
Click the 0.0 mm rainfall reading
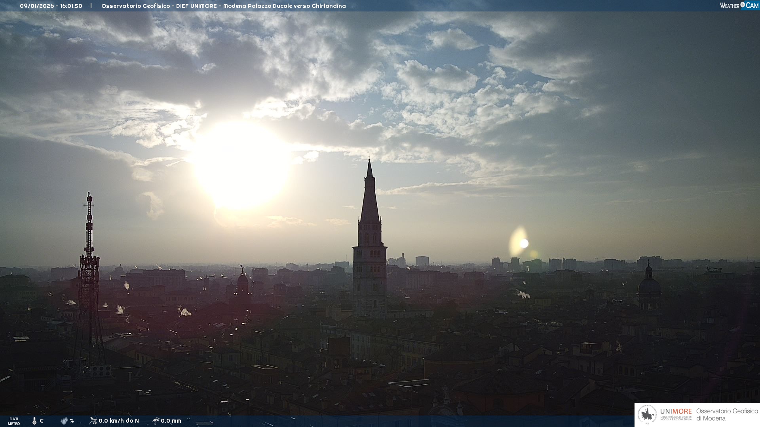171,421
